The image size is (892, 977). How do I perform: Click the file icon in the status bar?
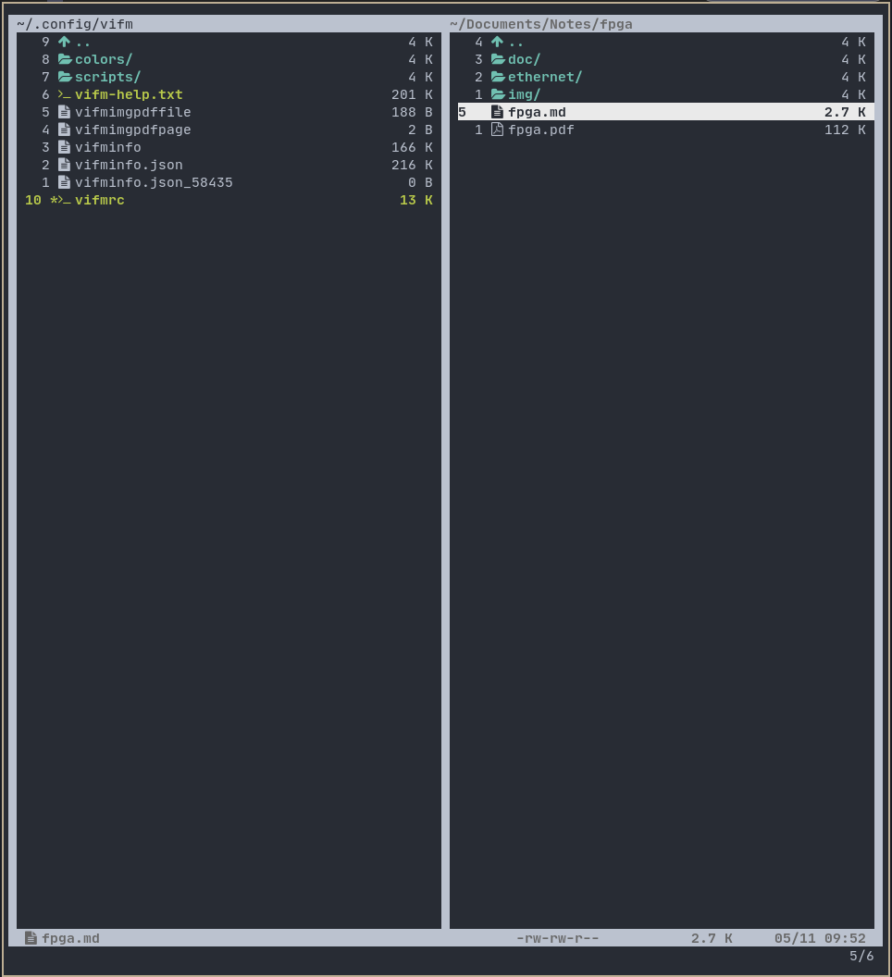click(31, 938)
